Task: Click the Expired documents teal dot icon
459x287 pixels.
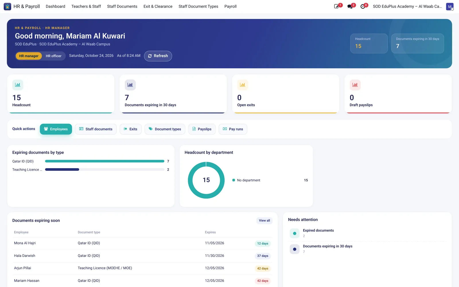Action: (295, 233)
